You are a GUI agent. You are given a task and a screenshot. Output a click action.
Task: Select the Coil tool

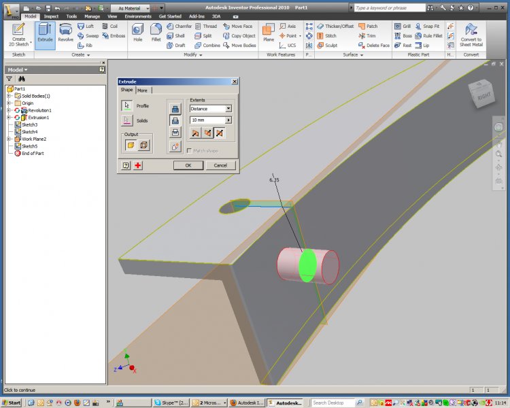pyautogui.click(x=110, y=26)
